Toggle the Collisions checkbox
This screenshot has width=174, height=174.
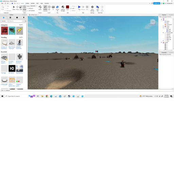28,8
